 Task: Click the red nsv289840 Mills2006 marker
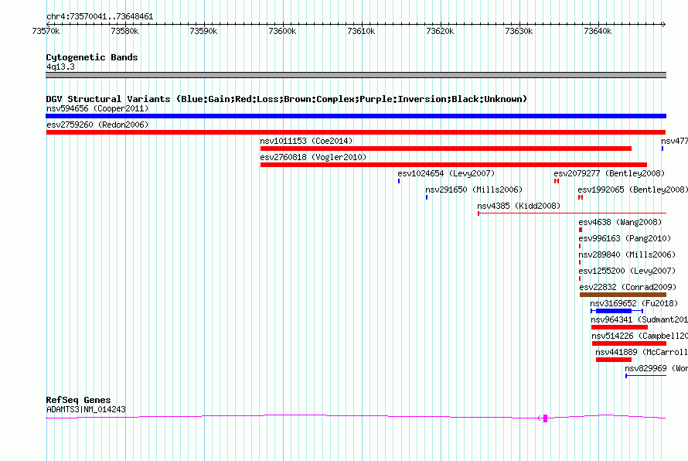tap(580, 262)
